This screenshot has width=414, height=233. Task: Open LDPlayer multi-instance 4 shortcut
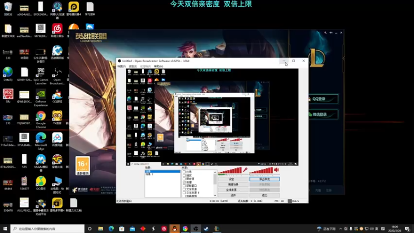(57, 205)
